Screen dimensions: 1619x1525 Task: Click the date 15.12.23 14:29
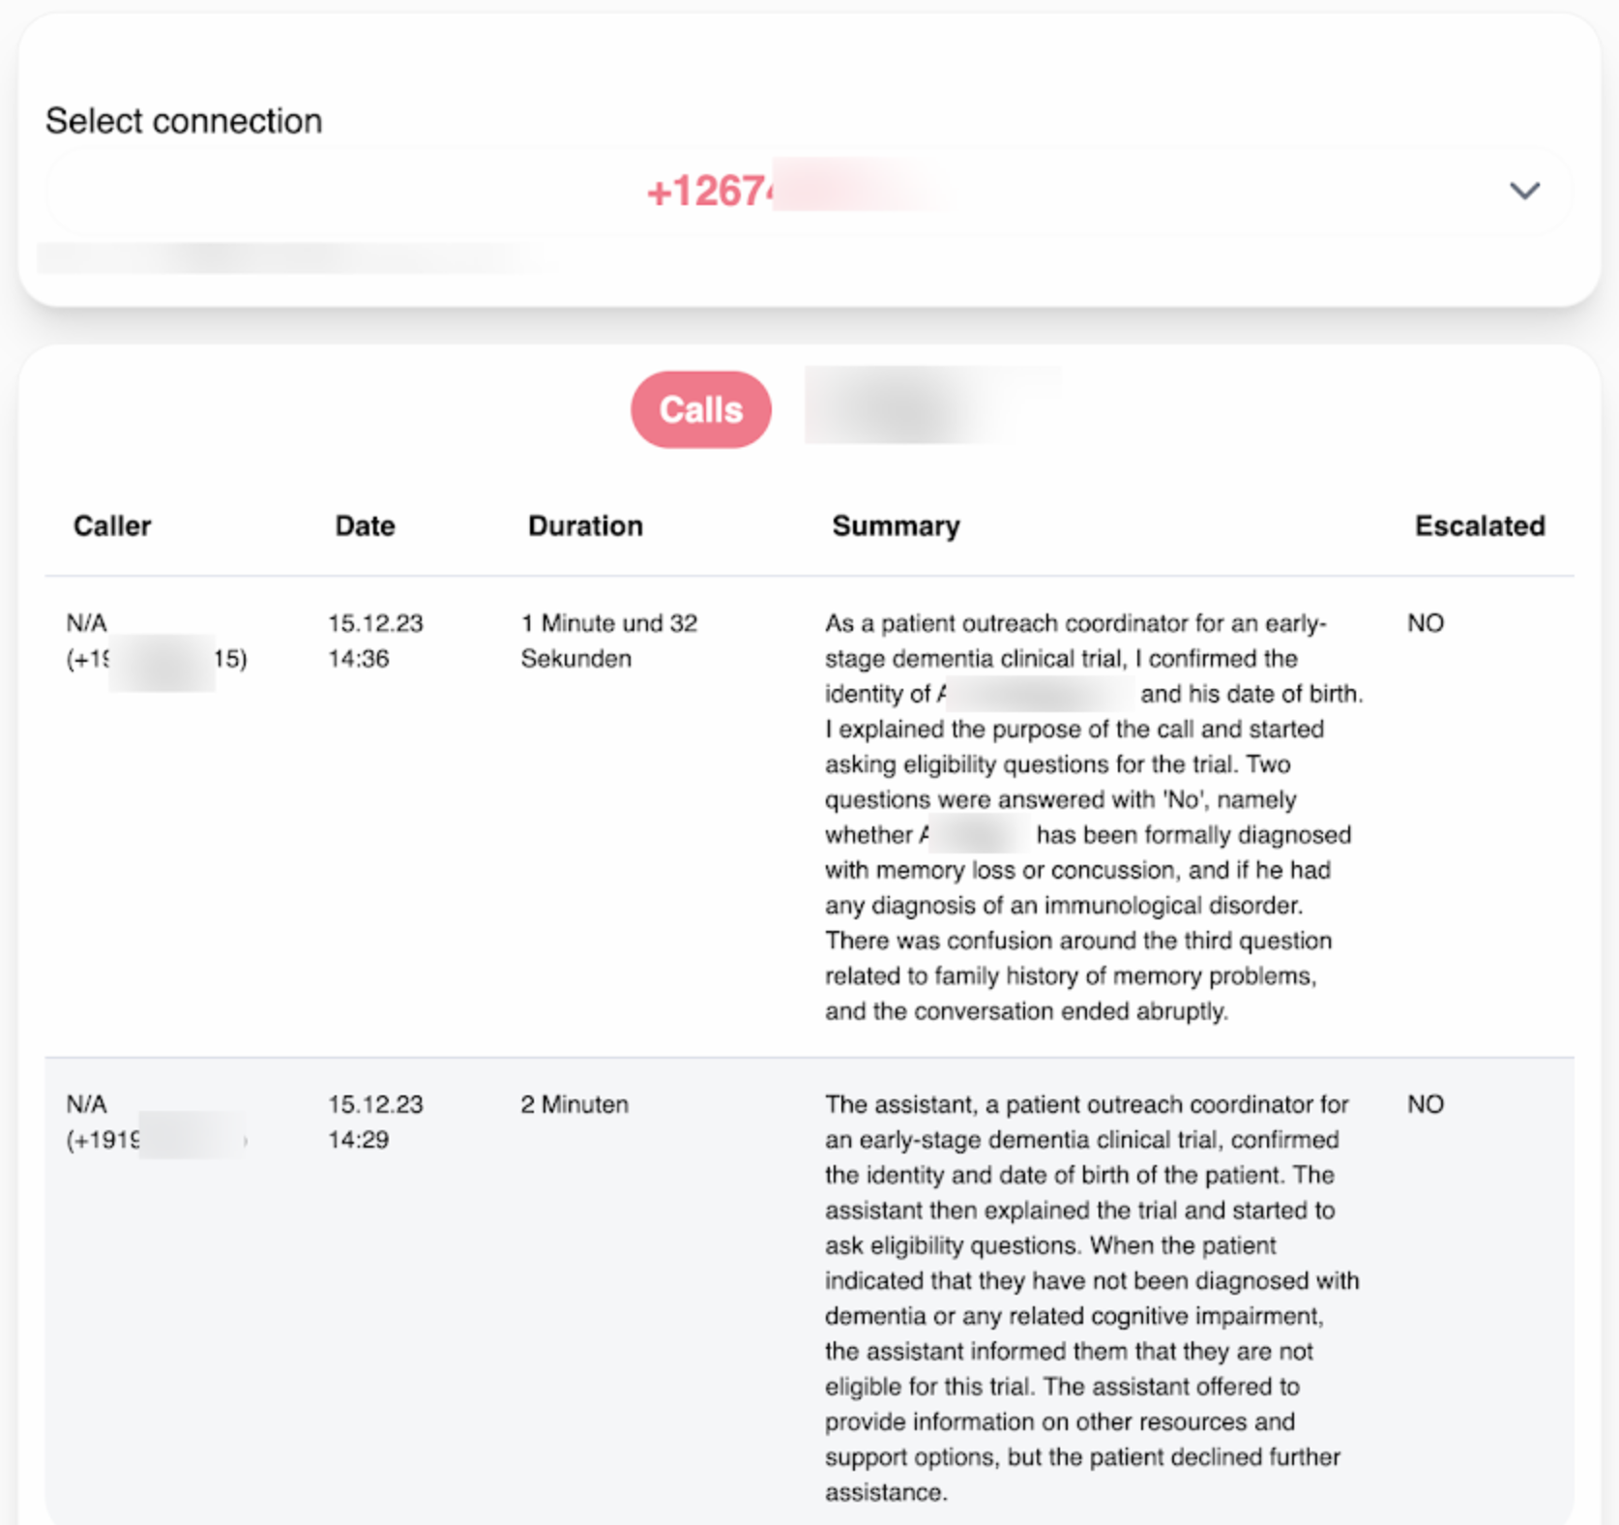click(375, 1122)
